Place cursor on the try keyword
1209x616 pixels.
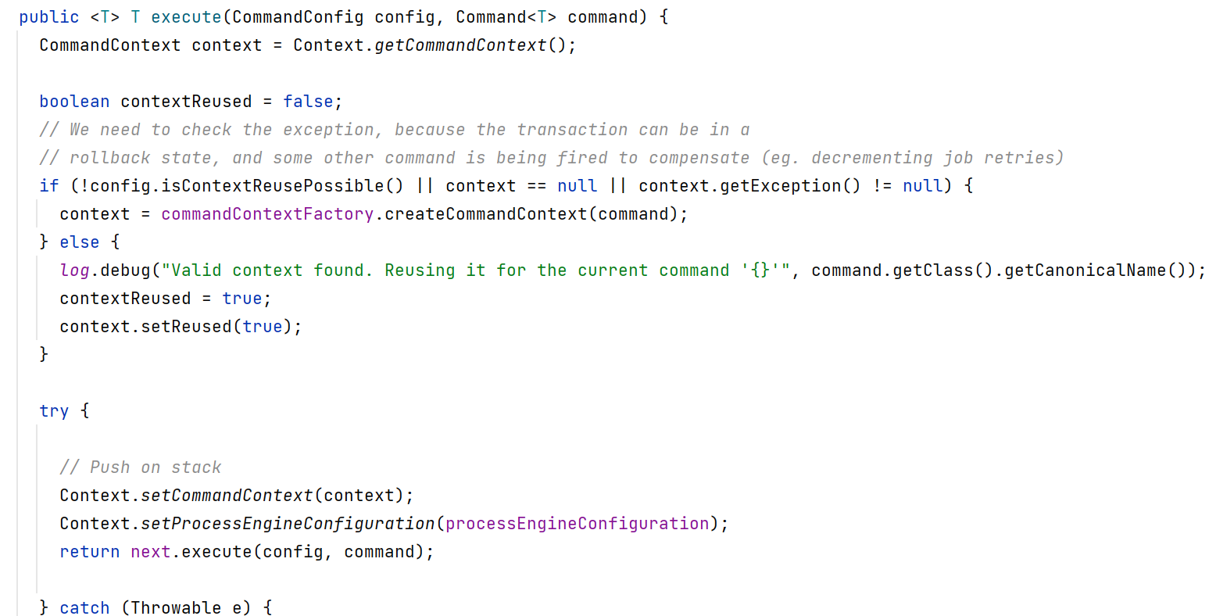coord(54,411)
